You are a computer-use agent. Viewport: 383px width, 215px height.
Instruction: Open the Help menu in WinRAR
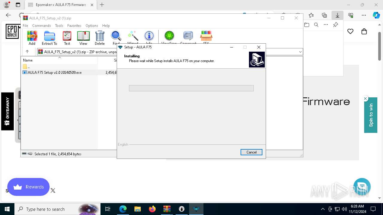106,26
